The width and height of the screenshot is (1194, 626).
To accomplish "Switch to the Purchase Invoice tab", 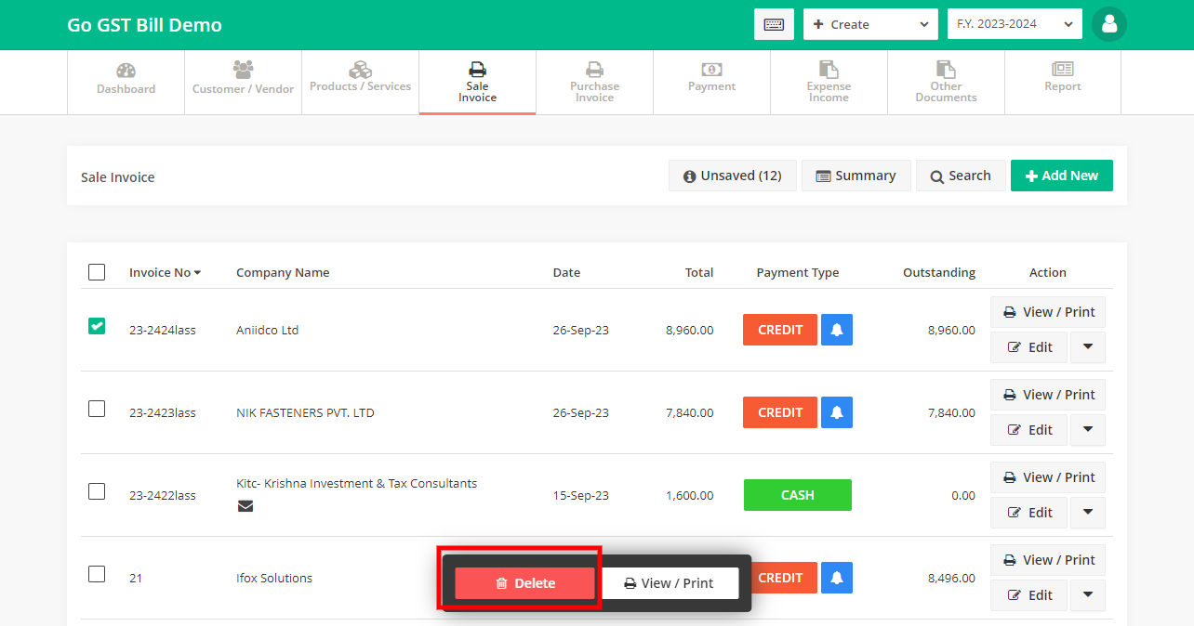I will [x=594, y=83].
